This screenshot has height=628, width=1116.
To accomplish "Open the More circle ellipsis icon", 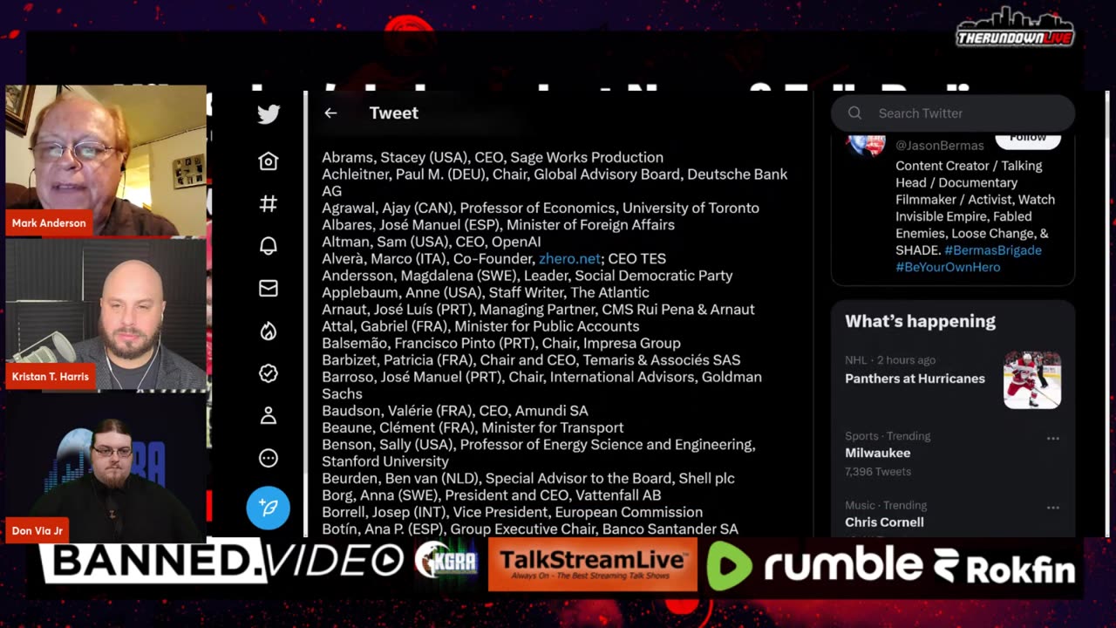I will [269, 458].
